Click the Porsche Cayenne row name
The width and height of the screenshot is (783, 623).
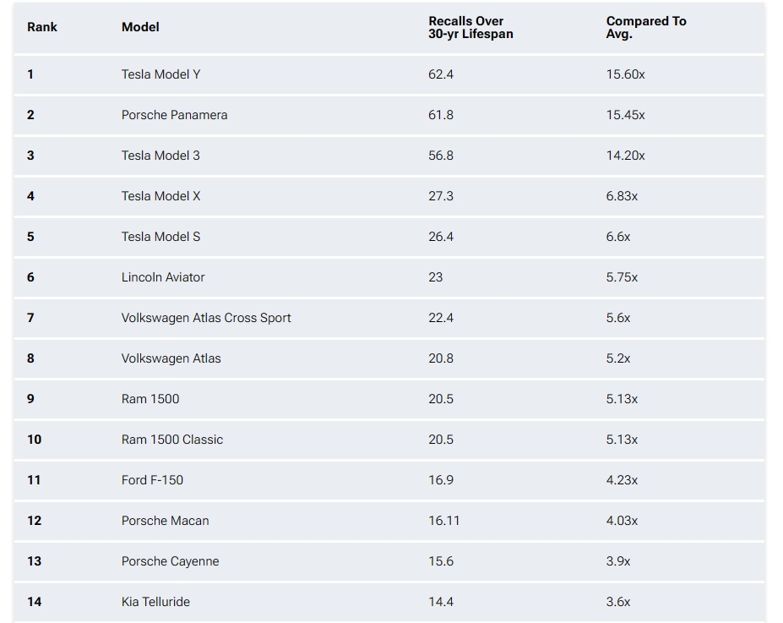(x=170, y=561)
